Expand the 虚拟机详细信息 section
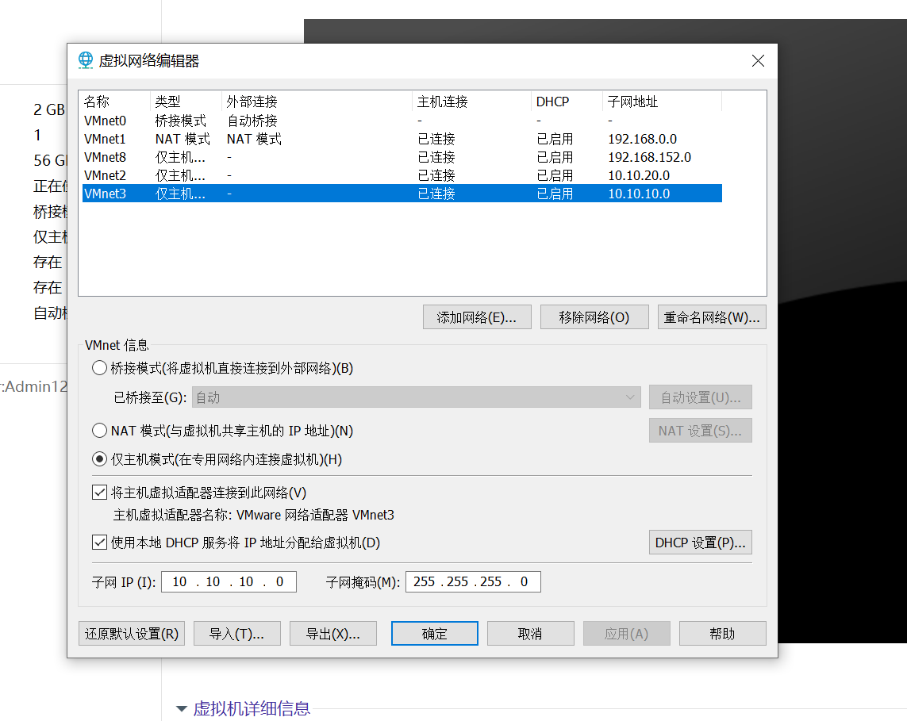Screen dimensions: 907x721 click(x=182, y=708)
